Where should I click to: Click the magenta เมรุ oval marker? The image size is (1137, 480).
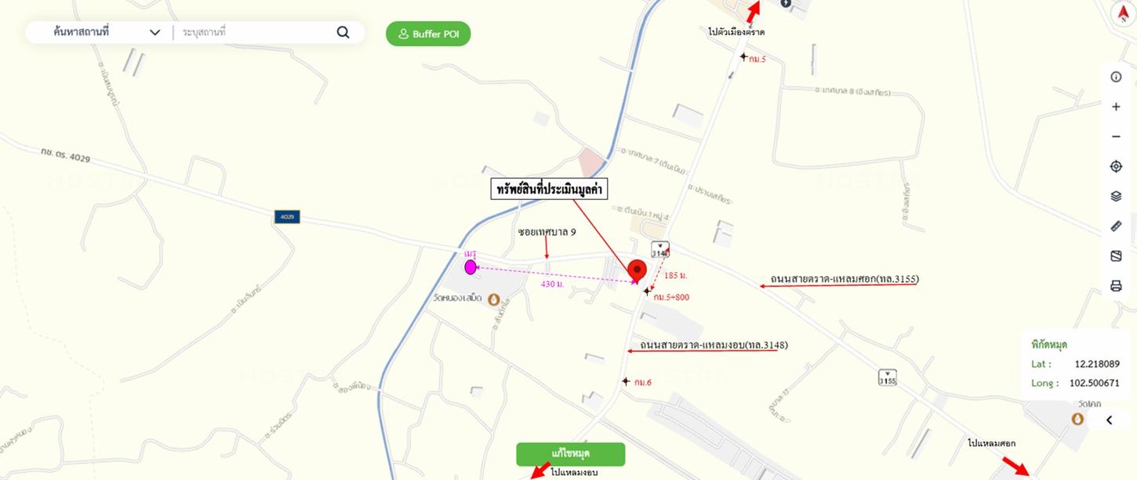(x=470, y=267)
